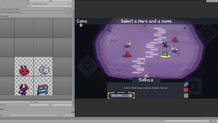This screenshot has width=218, height=123.
Task: Target the grey cat enemy on arena left
Action: pyautogui.click(x=128, y=44)
